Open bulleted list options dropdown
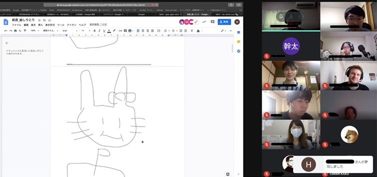 pyautogui.click(x=177, y=31)
